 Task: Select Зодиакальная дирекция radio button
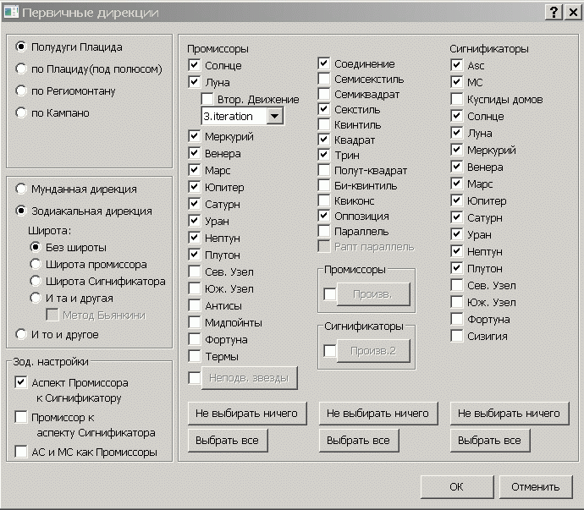point(21,211)
